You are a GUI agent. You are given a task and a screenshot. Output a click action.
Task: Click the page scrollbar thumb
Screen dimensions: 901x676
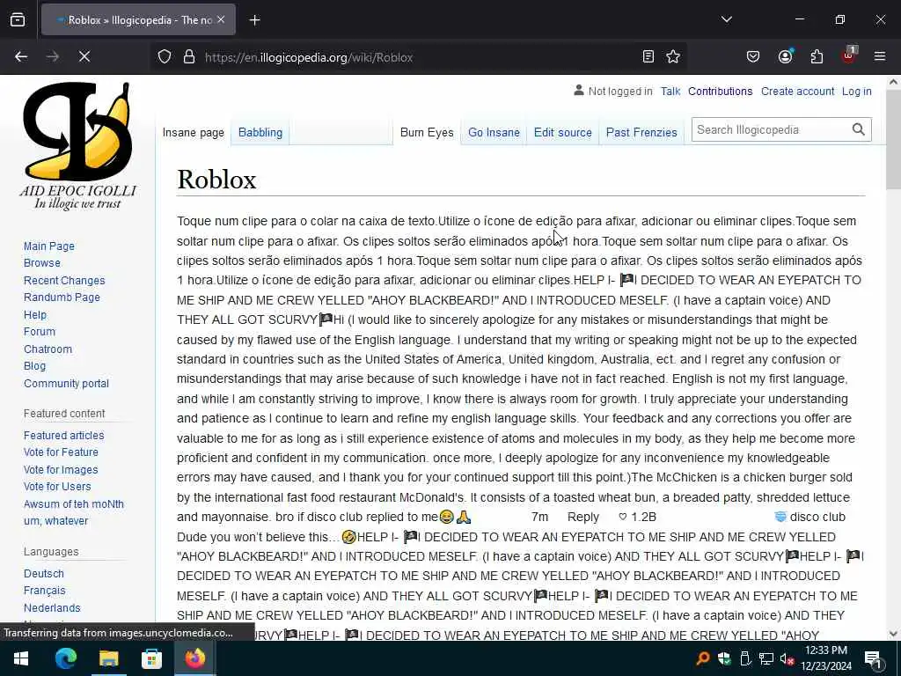893,139
